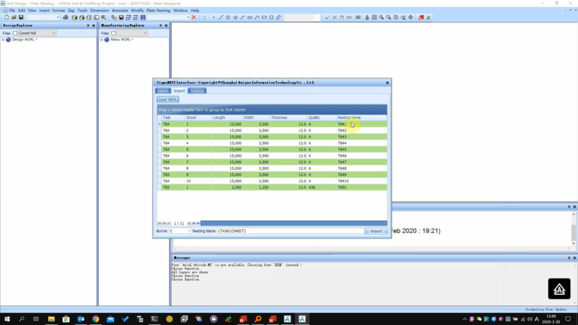Select the rectangle drawing tool
Screen dimensions: 578x325
(x=264, y=17)
